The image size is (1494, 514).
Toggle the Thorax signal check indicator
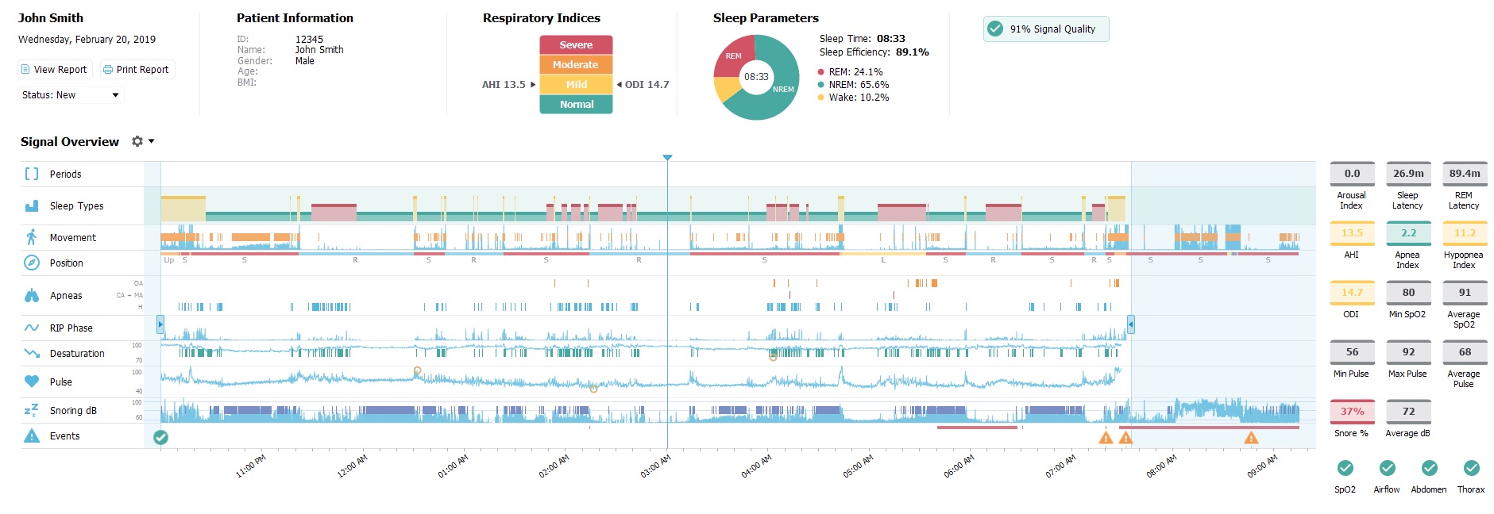[x=1471, y=468]
